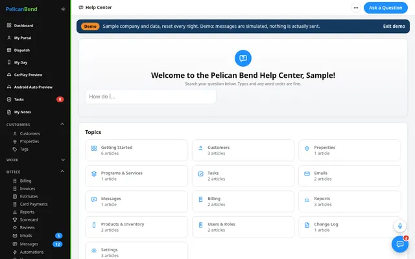The image size is (415, 259).
Task: Open Tags in sidebar
Action: [x=24, y=149]
